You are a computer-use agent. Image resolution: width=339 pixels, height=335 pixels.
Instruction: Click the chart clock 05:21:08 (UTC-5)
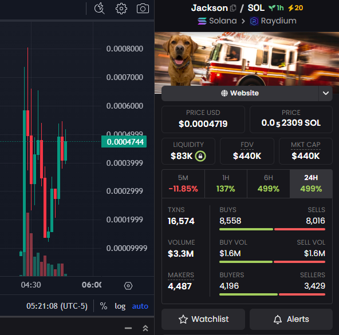point(57,306)
